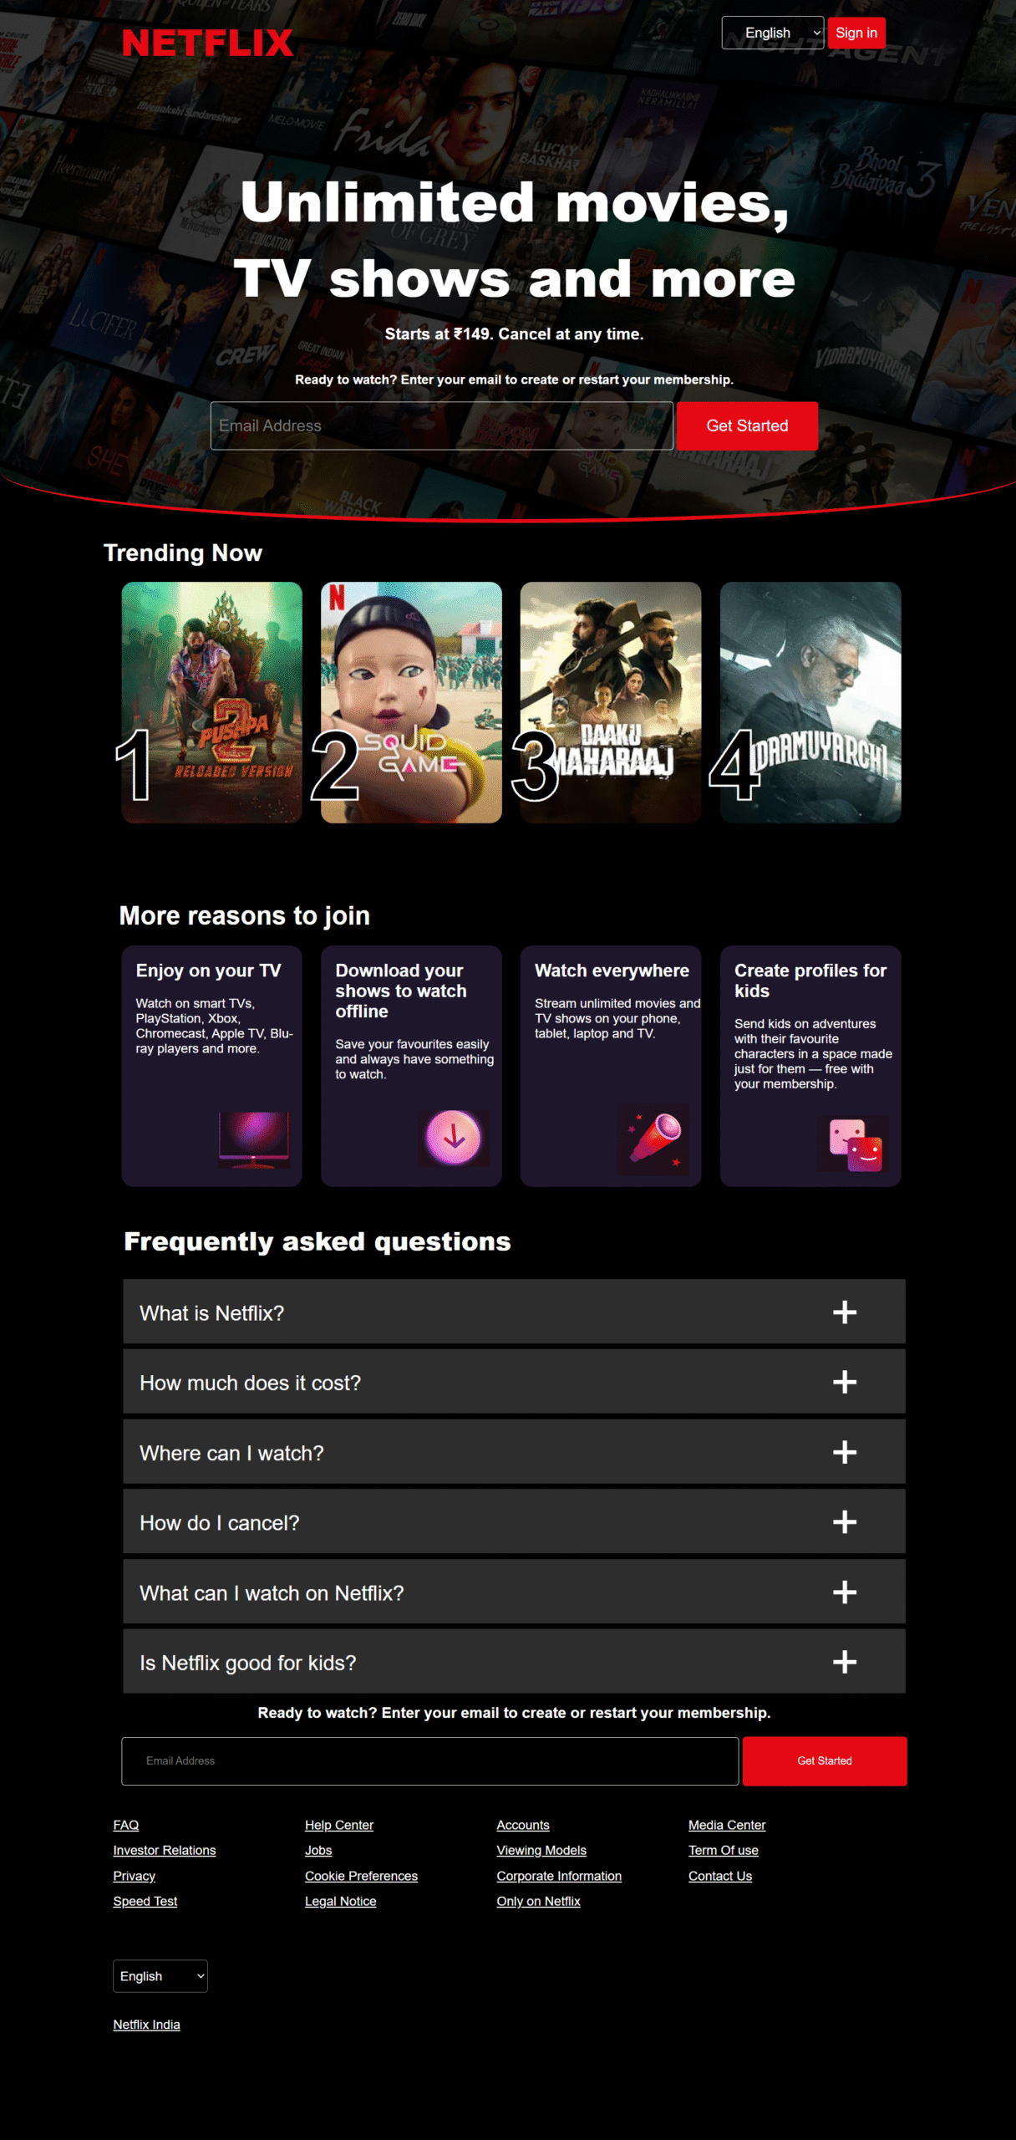Go to Cookie Preferences link
The image size is (1016, 2140).
(361, 1876)
